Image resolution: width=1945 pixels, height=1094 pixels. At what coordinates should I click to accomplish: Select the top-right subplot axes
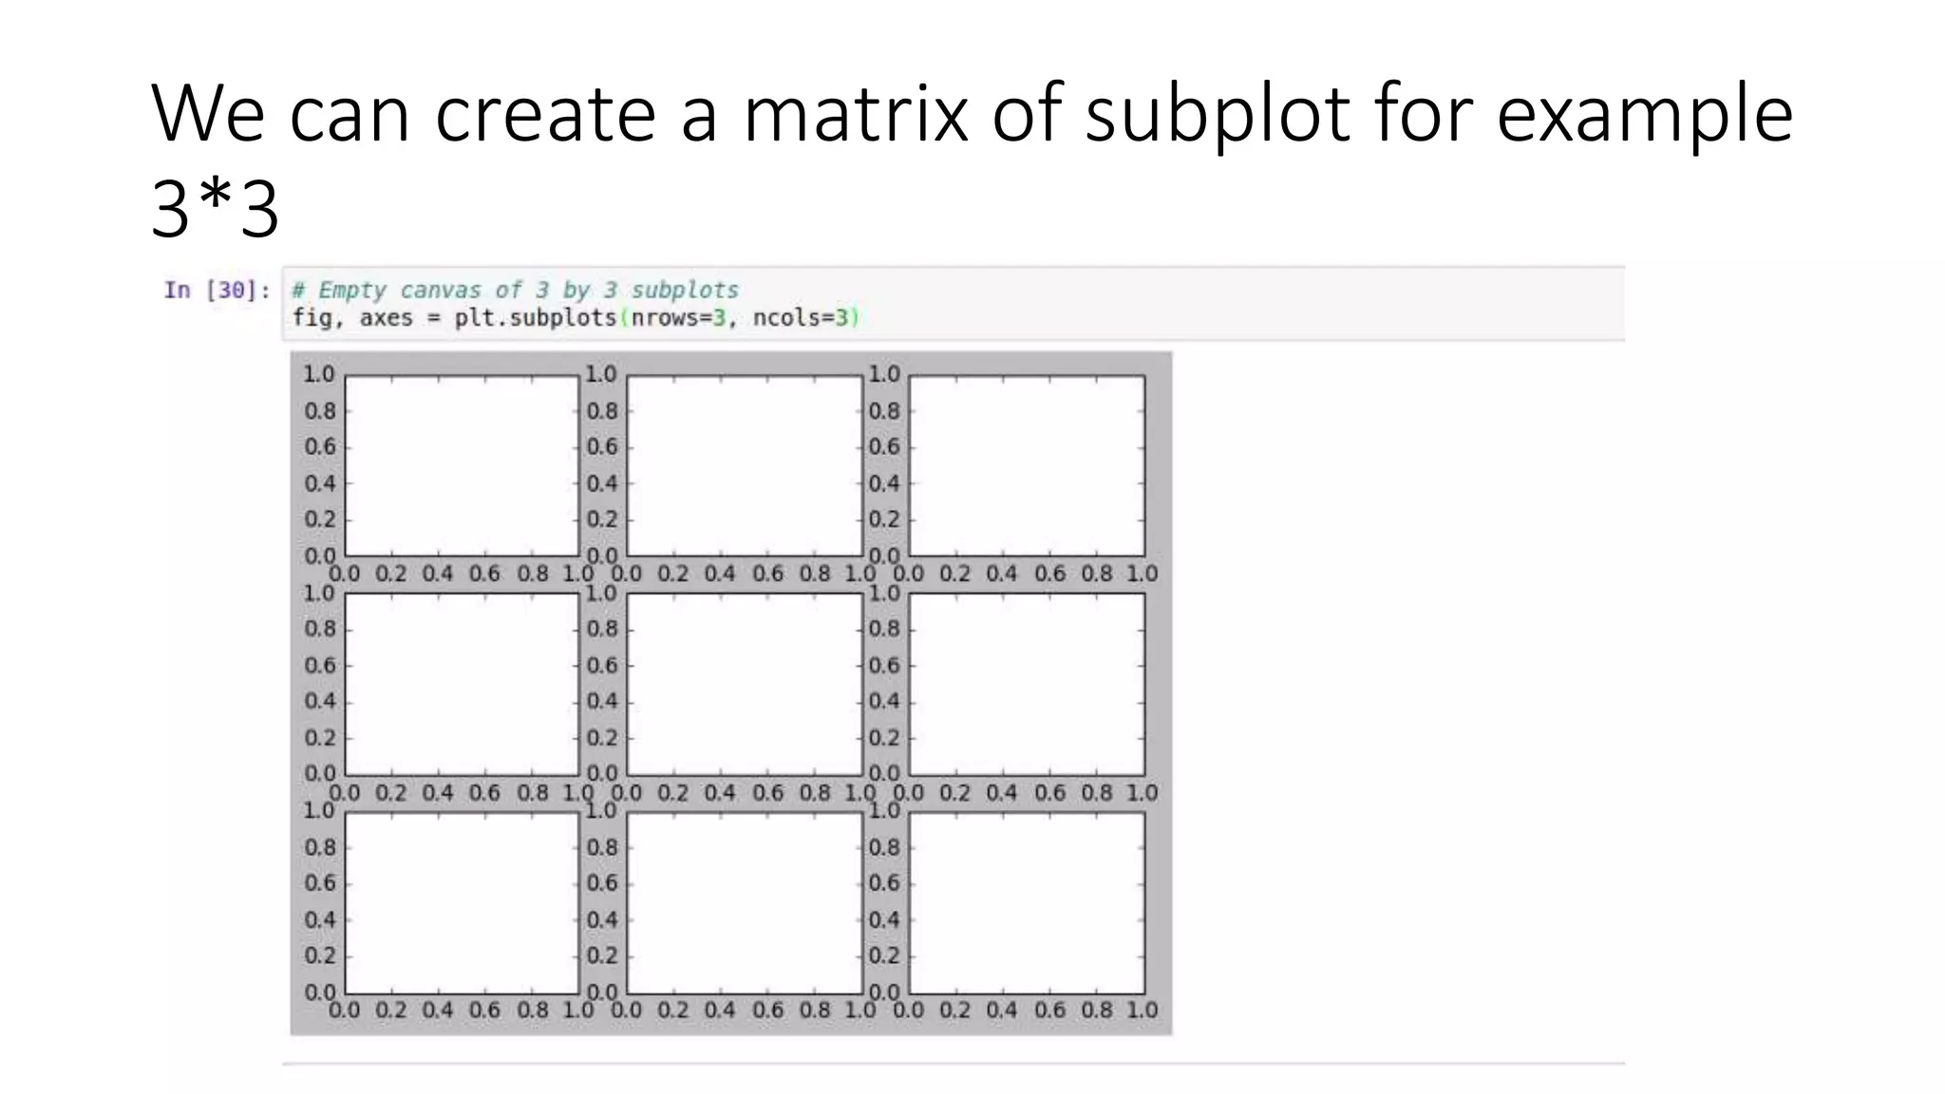1027,465
